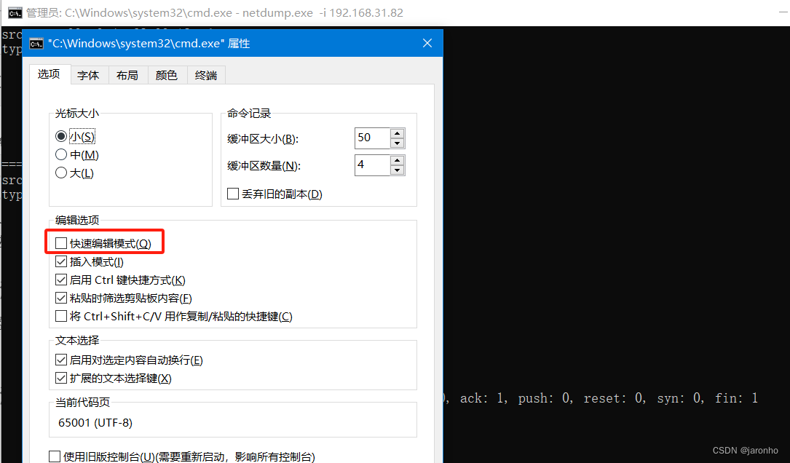Viewport: 790px width, 463px height.
Task: Enable 快速编辑模式(Q) checkbox
Action: click(x=61, y=243)
